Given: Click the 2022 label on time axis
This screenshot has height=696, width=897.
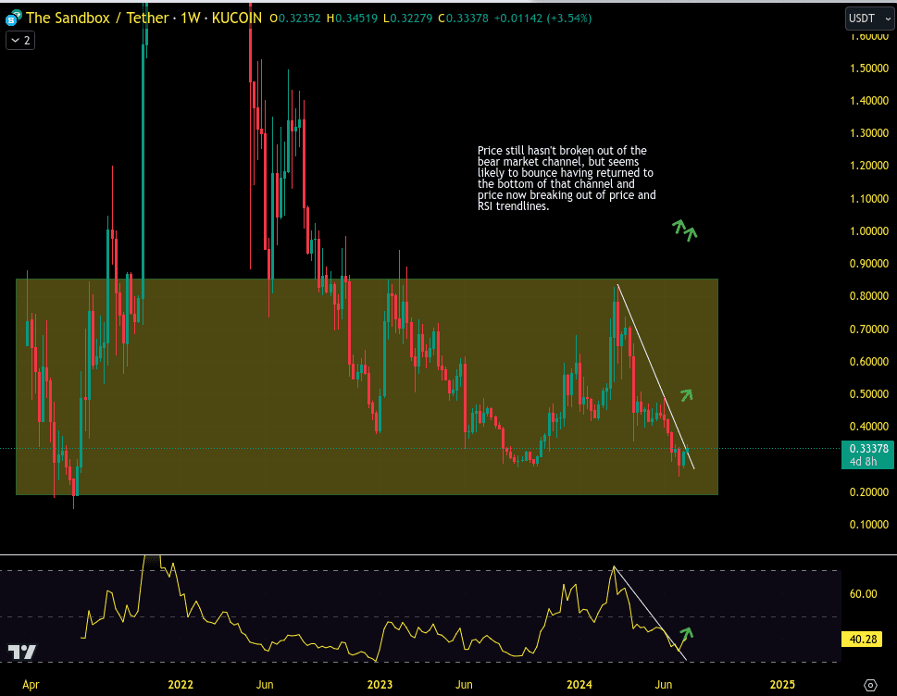Looking at the screenshot, I should (x=181, y=685).
